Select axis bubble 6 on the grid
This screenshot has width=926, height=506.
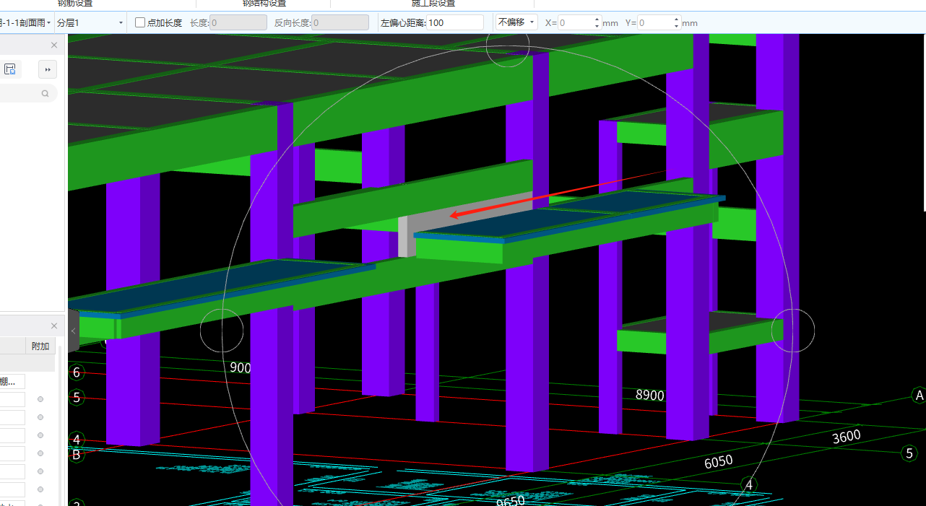pyautogui.click(x=77, y=372)
